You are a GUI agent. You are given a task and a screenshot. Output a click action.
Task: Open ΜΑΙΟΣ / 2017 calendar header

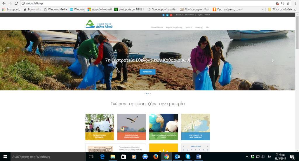pyautogui.click(x=196, y=146)
